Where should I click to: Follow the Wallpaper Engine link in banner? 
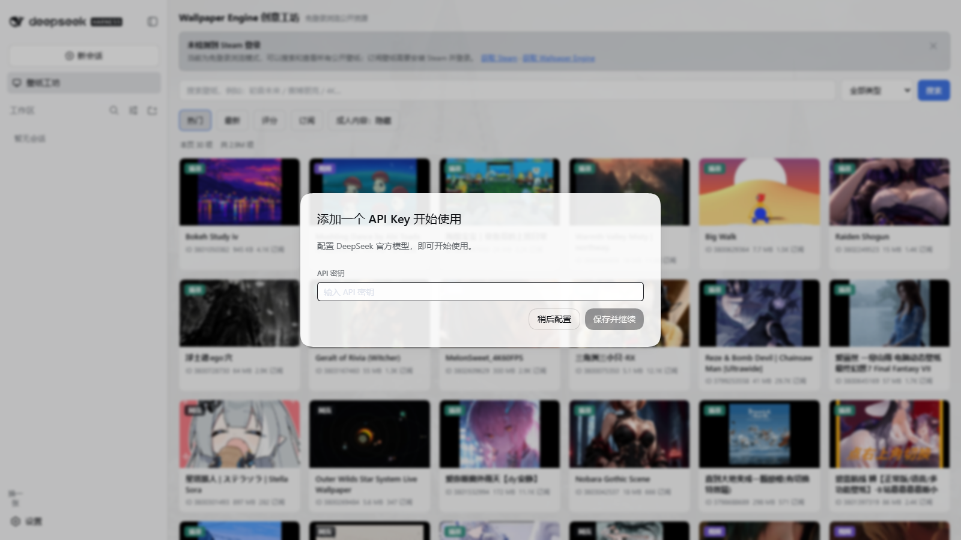[x=559, y=58]
